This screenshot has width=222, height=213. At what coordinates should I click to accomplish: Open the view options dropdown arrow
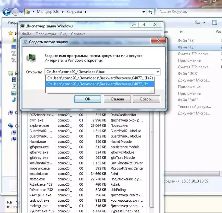tap(204, 22)
